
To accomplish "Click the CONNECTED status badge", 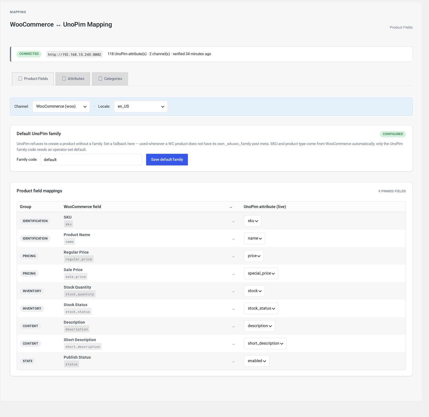I will (29, 54).
